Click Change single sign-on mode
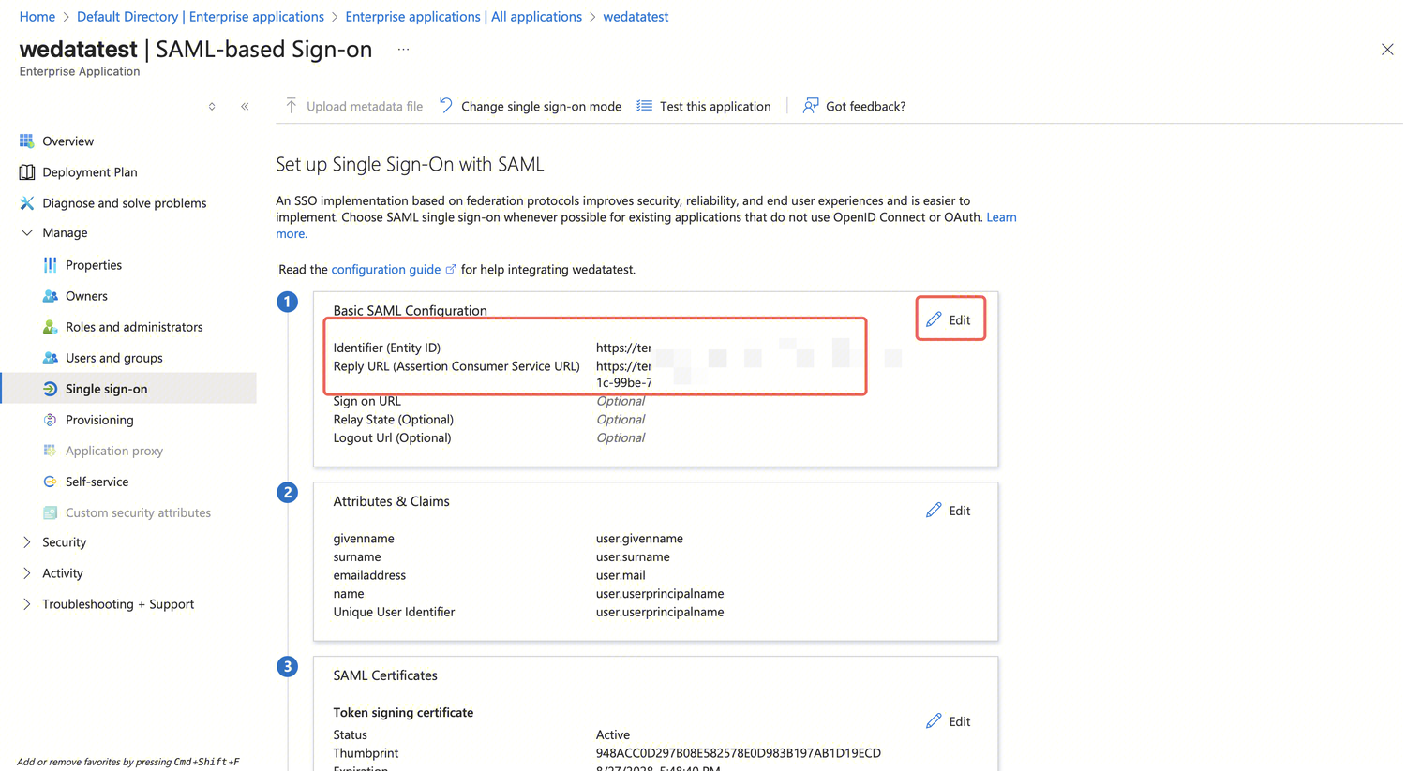Screen dimensions: 1406x771 pyautogui.click(x=531, y=107)
